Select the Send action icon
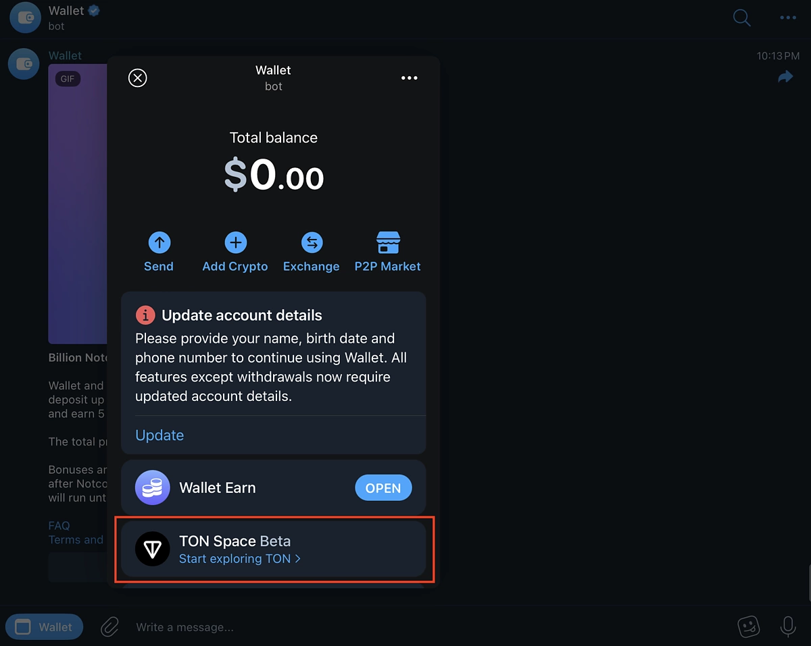 (159, 242)
